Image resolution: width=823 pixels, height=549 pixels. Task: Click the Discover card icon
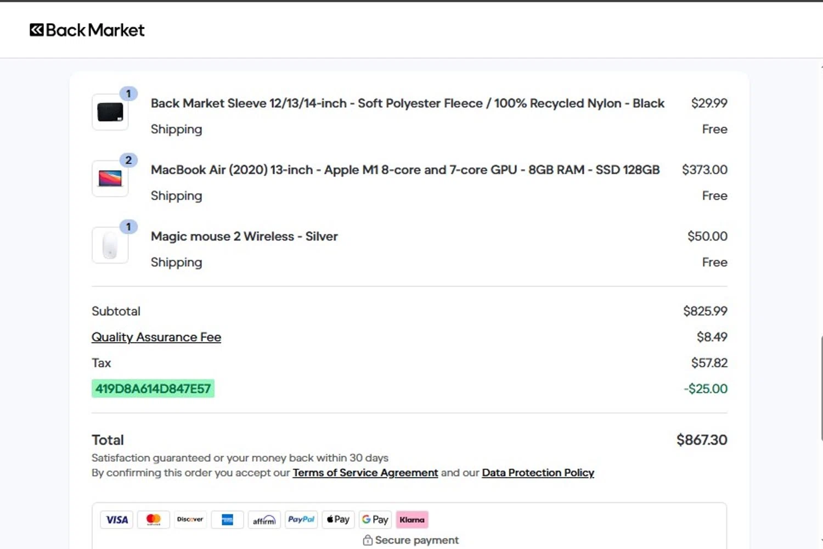pos(190,519)
